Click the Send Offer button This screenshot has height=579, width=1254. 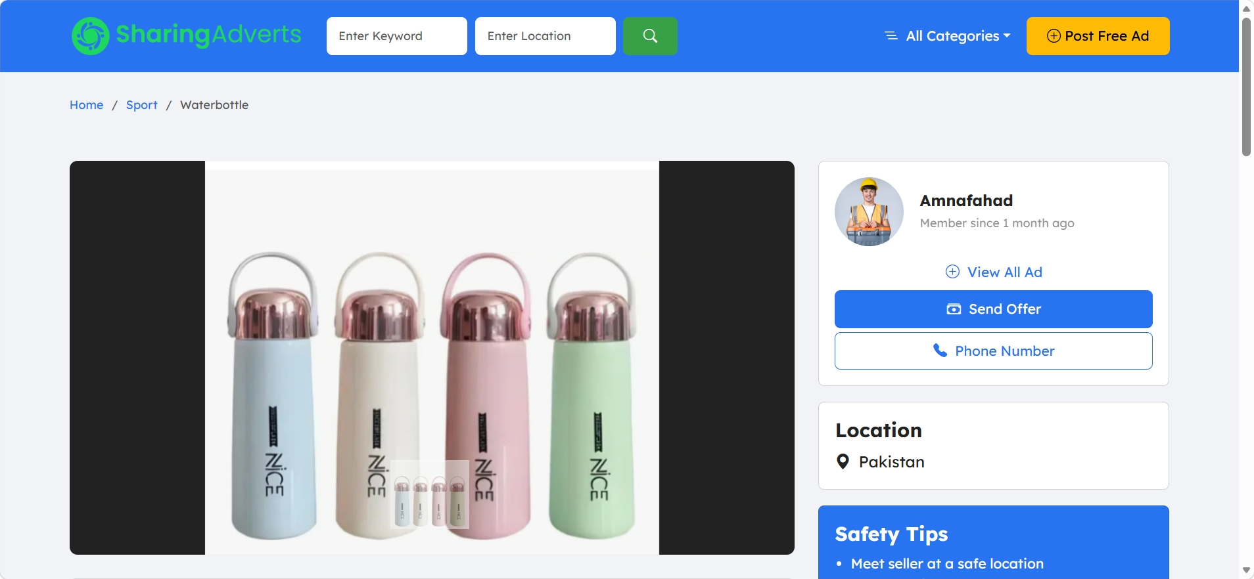(x=994, y=309)
